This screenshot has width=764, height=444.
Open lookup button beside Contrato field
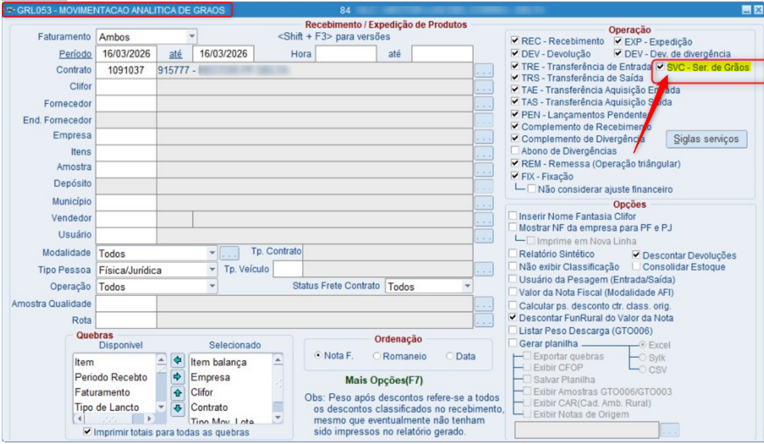484,71
